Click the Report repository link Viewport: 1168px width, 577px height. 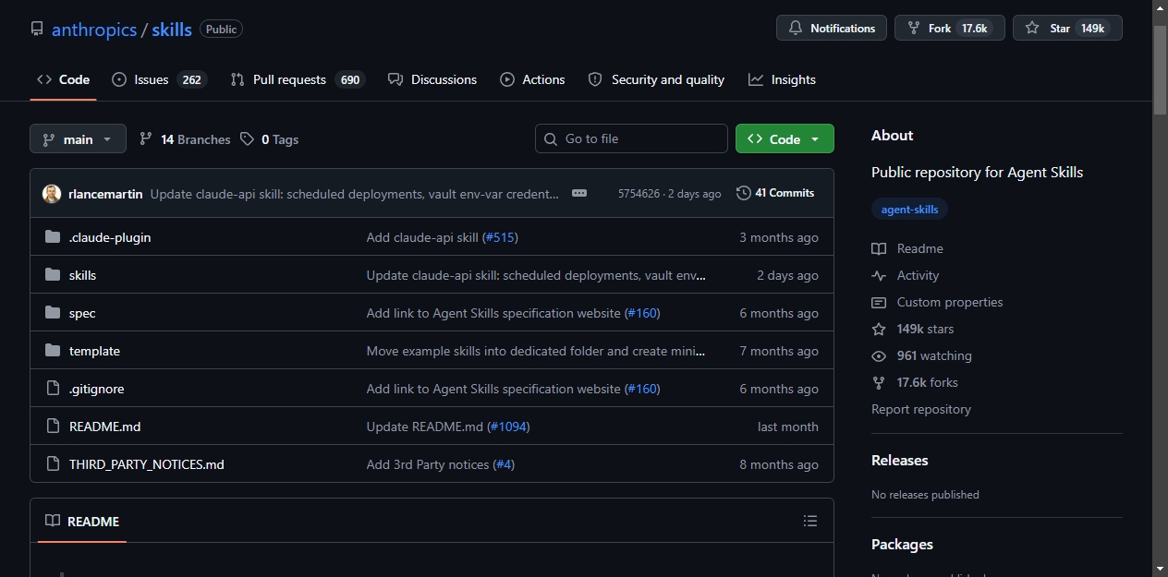pos(921,409)
